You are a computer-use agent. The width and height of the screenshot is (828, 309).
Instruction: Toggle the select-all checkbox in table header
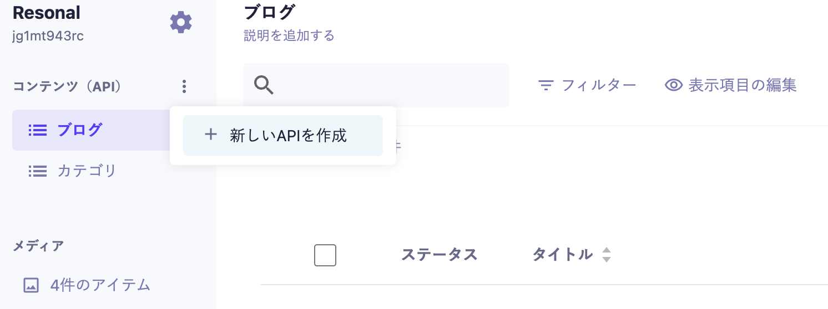click(325, 255)
